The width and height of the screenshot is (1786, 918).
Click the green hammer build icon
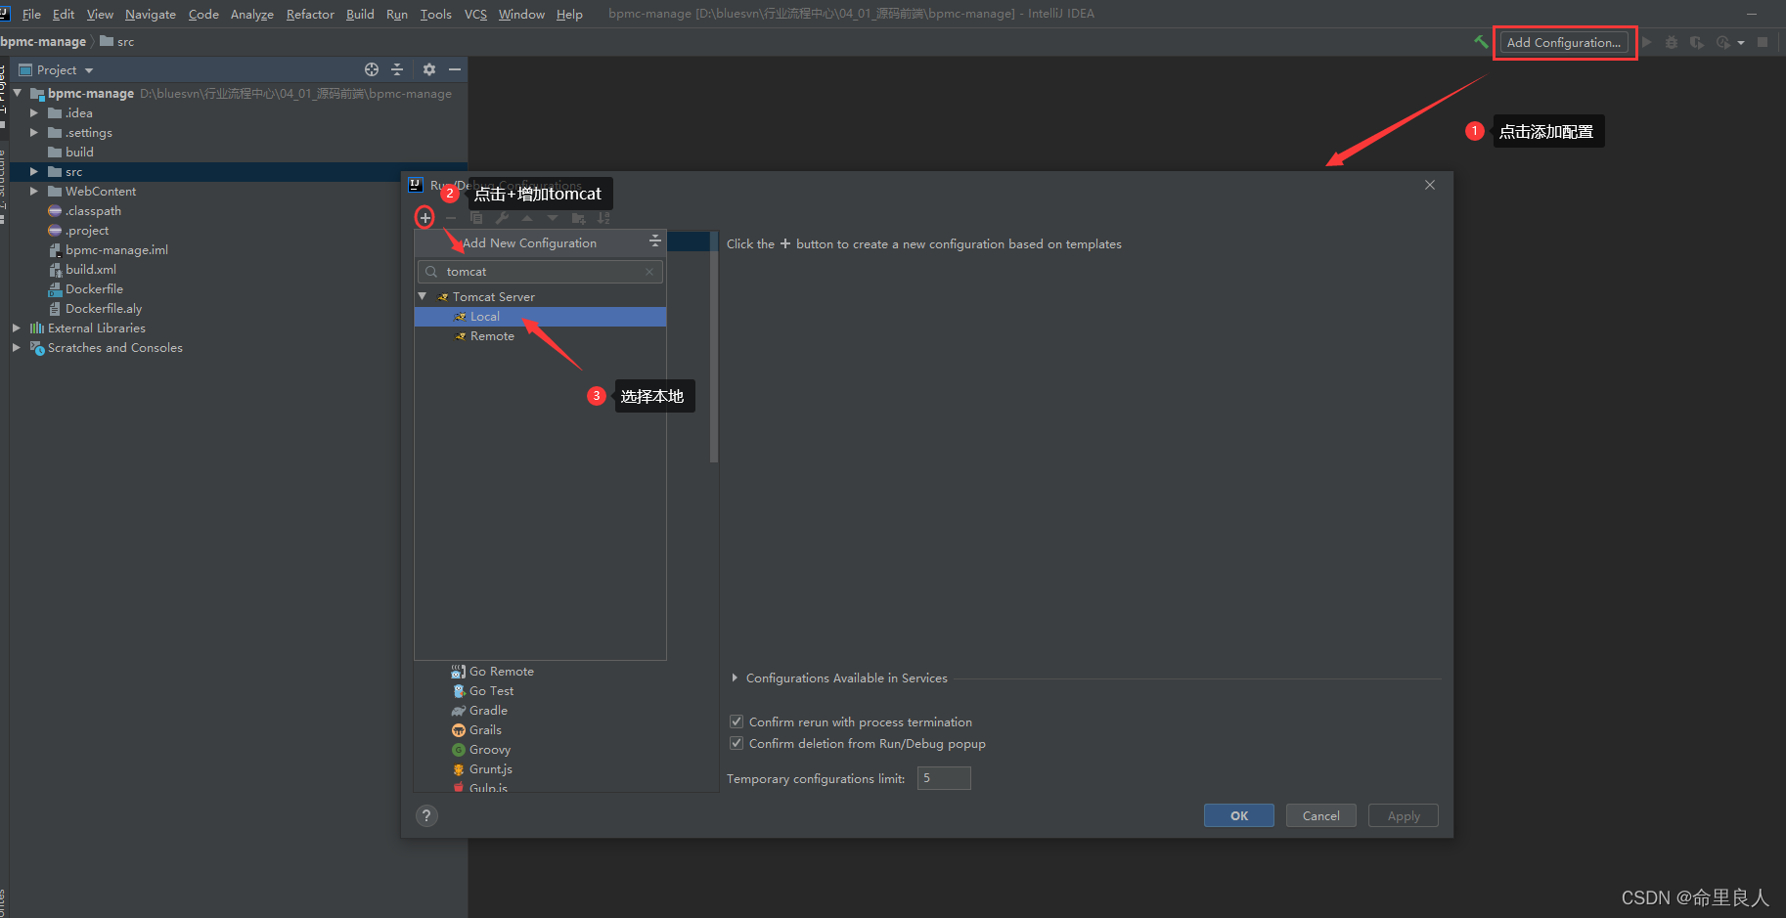pos(1481,42)
